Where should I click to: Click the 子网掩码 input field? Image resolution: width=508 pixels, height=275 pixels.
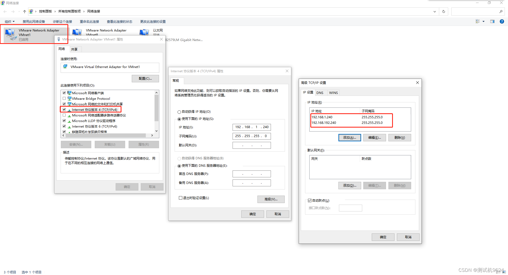(252, 136)
